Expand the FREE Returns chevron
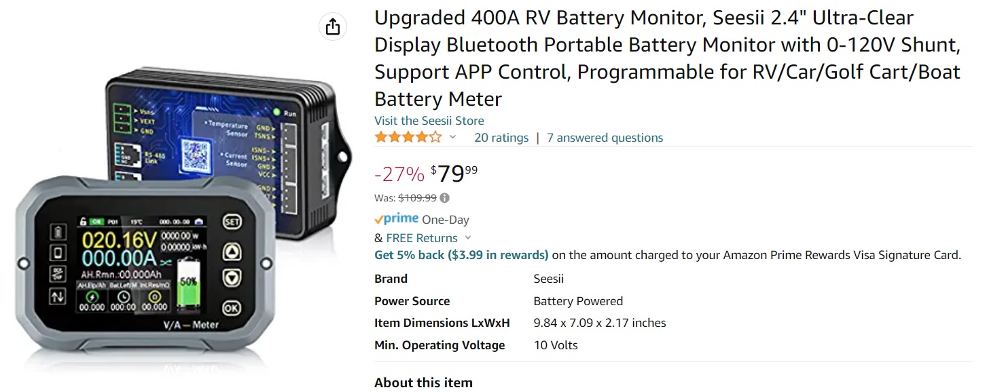This screenshot has width=987, height=392. click(x=467, y=238)
